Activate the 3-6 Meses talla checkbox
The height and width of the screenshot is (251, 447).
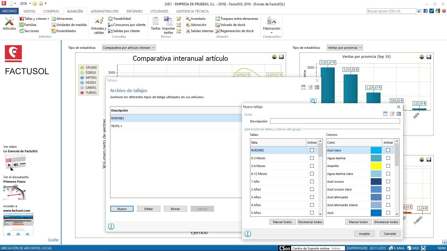pos(312,166)
